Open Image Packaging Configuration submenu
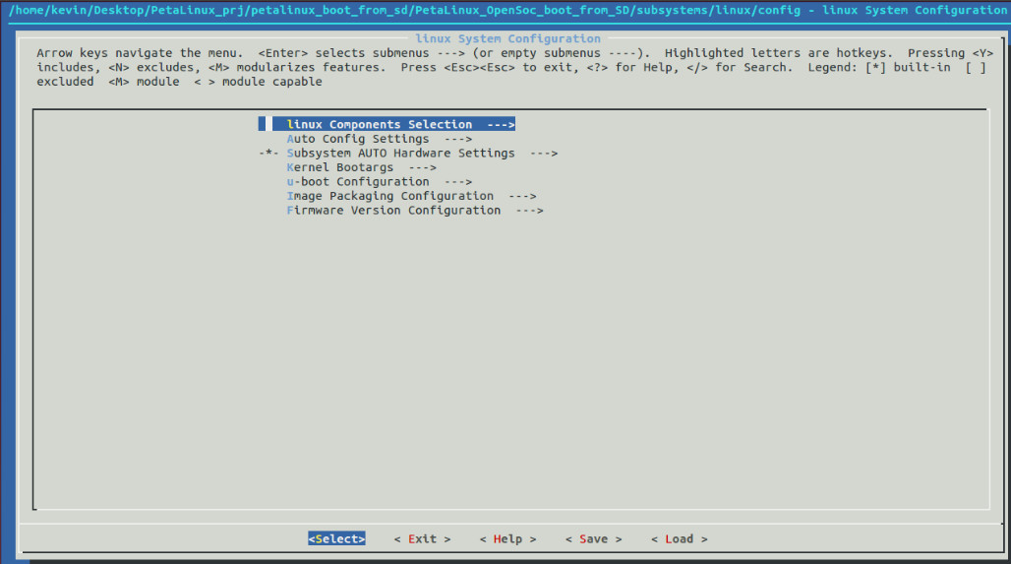The image size is (1011, 564). [411, 196]
